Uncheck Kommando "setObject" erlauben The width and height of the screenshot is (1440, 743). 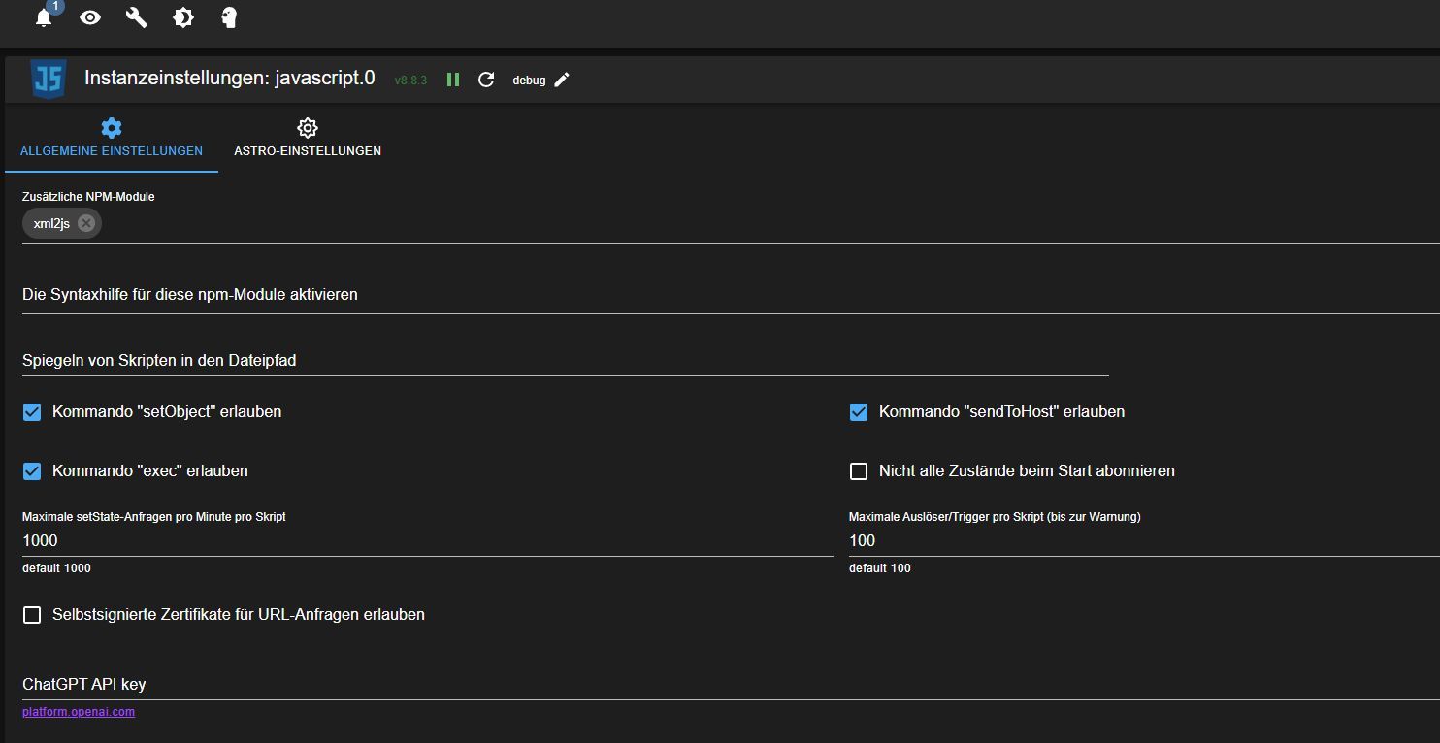(x=32, y=412)
